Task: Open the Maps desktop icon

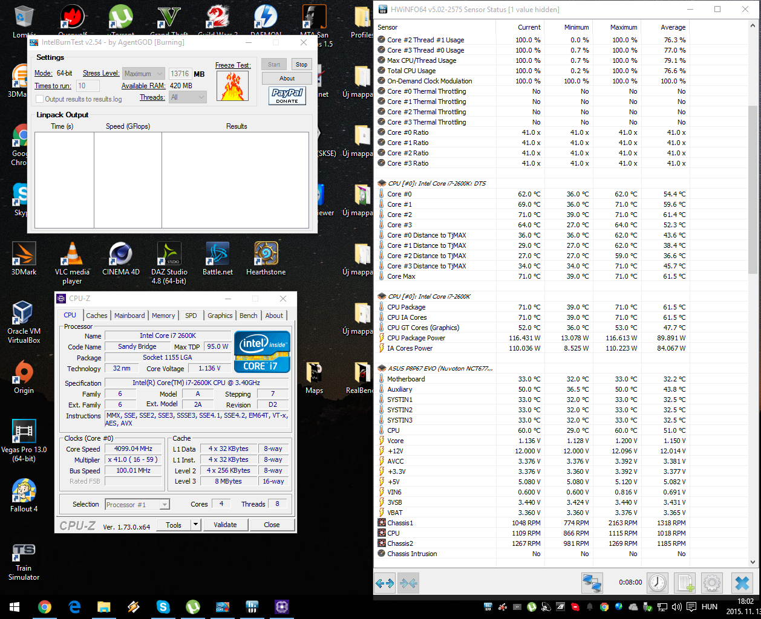Action: (x=314, y=377)
